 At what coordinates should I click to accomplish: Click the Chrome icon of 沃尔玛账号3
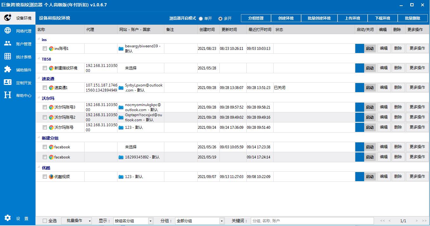pos(51,107)
